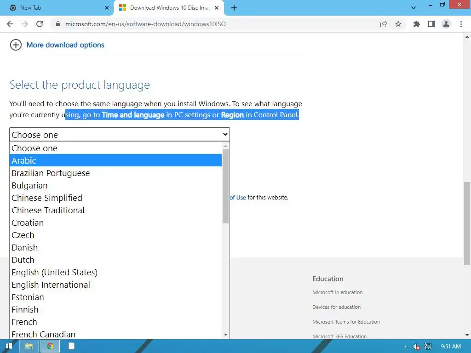The width and height of the screenshot is (471, 353).
Task: Select Choose one placeholder option
Action: point(115,148)
